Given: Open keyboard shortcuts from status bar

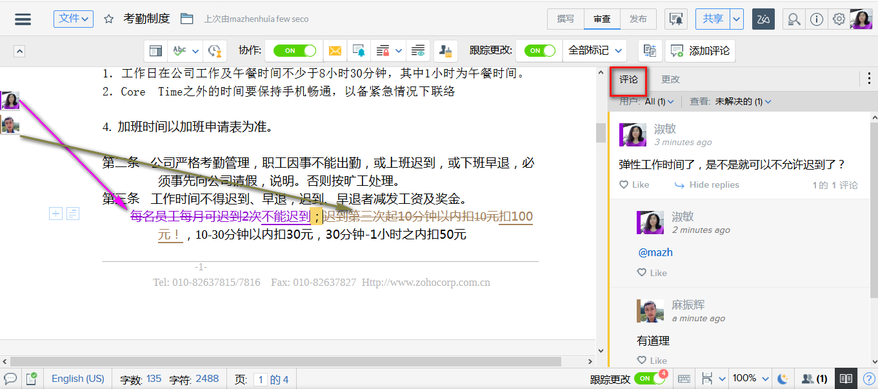Looking at the screenshot, I should coord(684,379).
